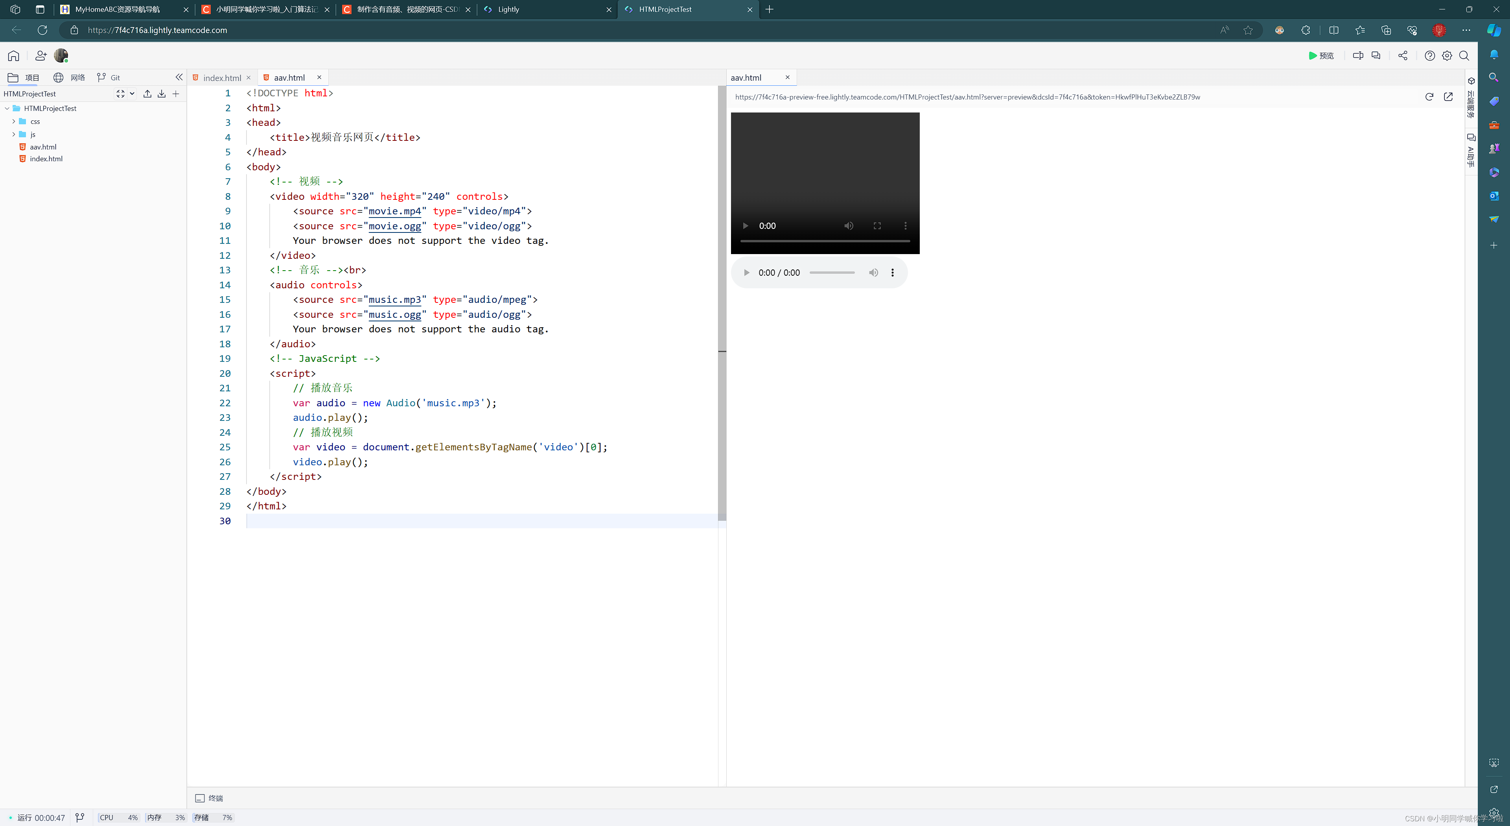
Task: Download the project files
Action: [161, 94]
